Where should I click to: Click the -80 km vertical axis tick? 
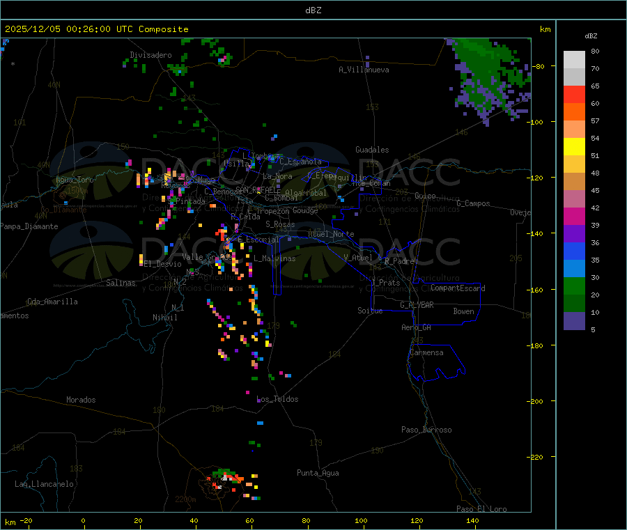pos(538,66)
